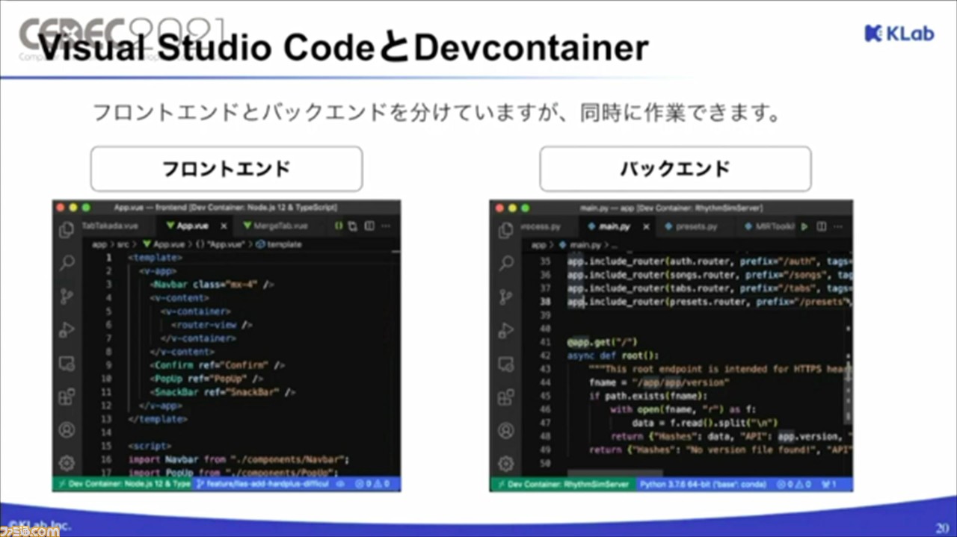The image size is (957, 537).
Task: Split the editor in the backend window
Action: coord(821,226)
